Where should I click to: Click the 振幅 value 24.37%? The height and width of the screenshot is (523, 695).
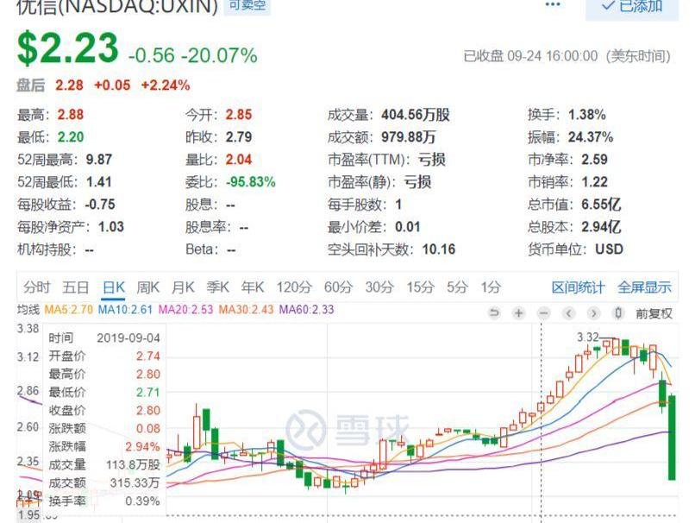pyautogui.click(x=591, y=137)
